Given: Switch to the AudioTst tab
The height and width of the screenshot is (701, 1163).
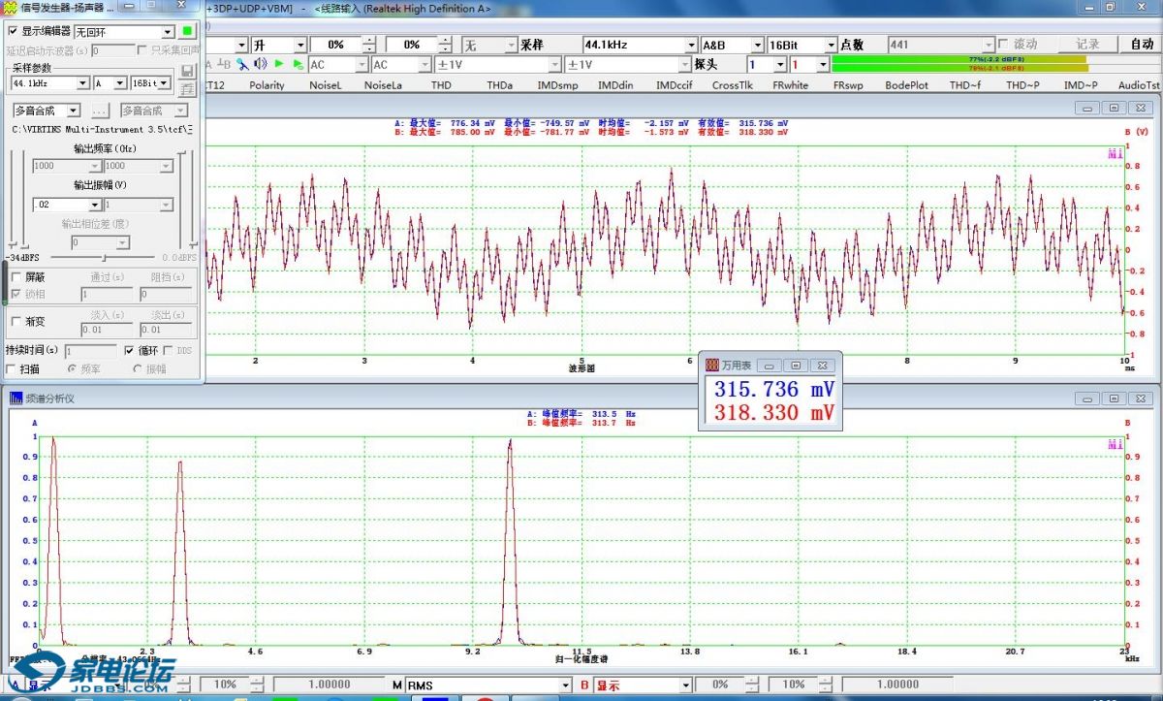Looking at the screenshot, I should [1139, 85].
